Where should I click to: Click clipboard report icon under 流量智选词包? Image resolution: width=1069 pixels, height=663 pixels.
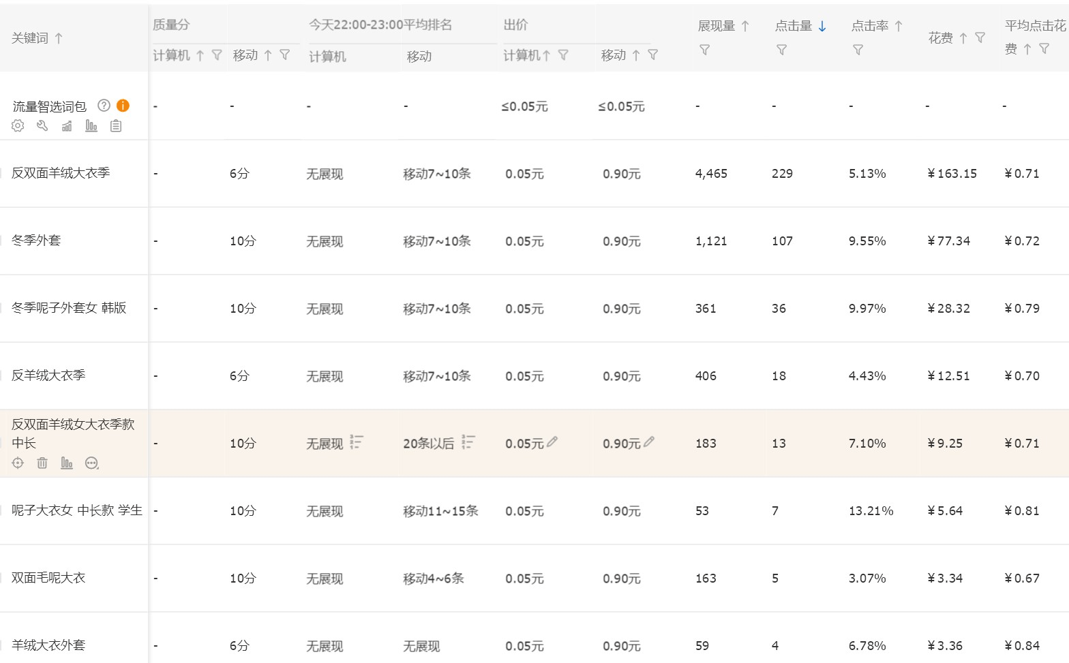coord(116,126)
